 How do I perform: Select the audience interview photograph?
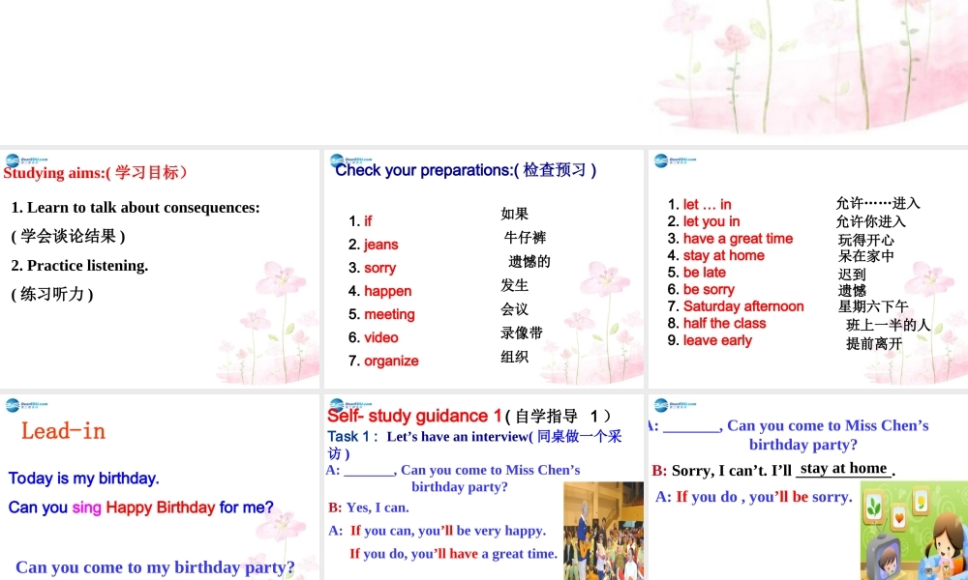[604, 530]
